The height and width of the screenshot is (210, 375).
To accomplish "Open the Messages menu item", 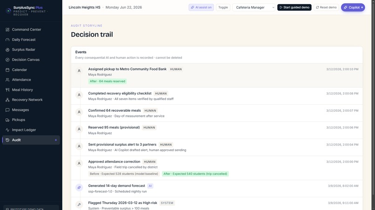I will point(31,110).
